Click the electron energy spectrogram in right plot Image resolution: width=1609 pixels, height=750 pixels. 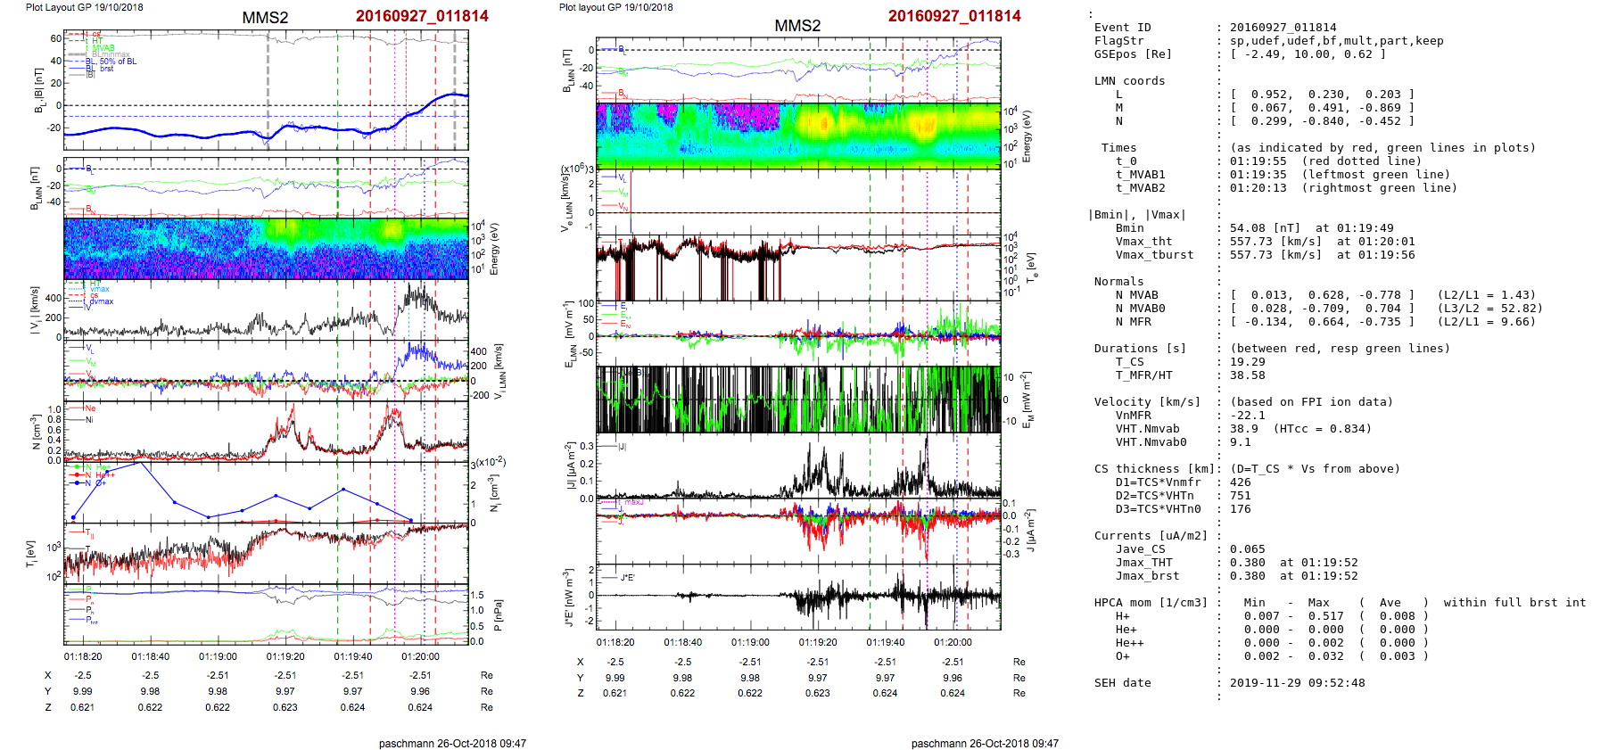coord(798,136)
